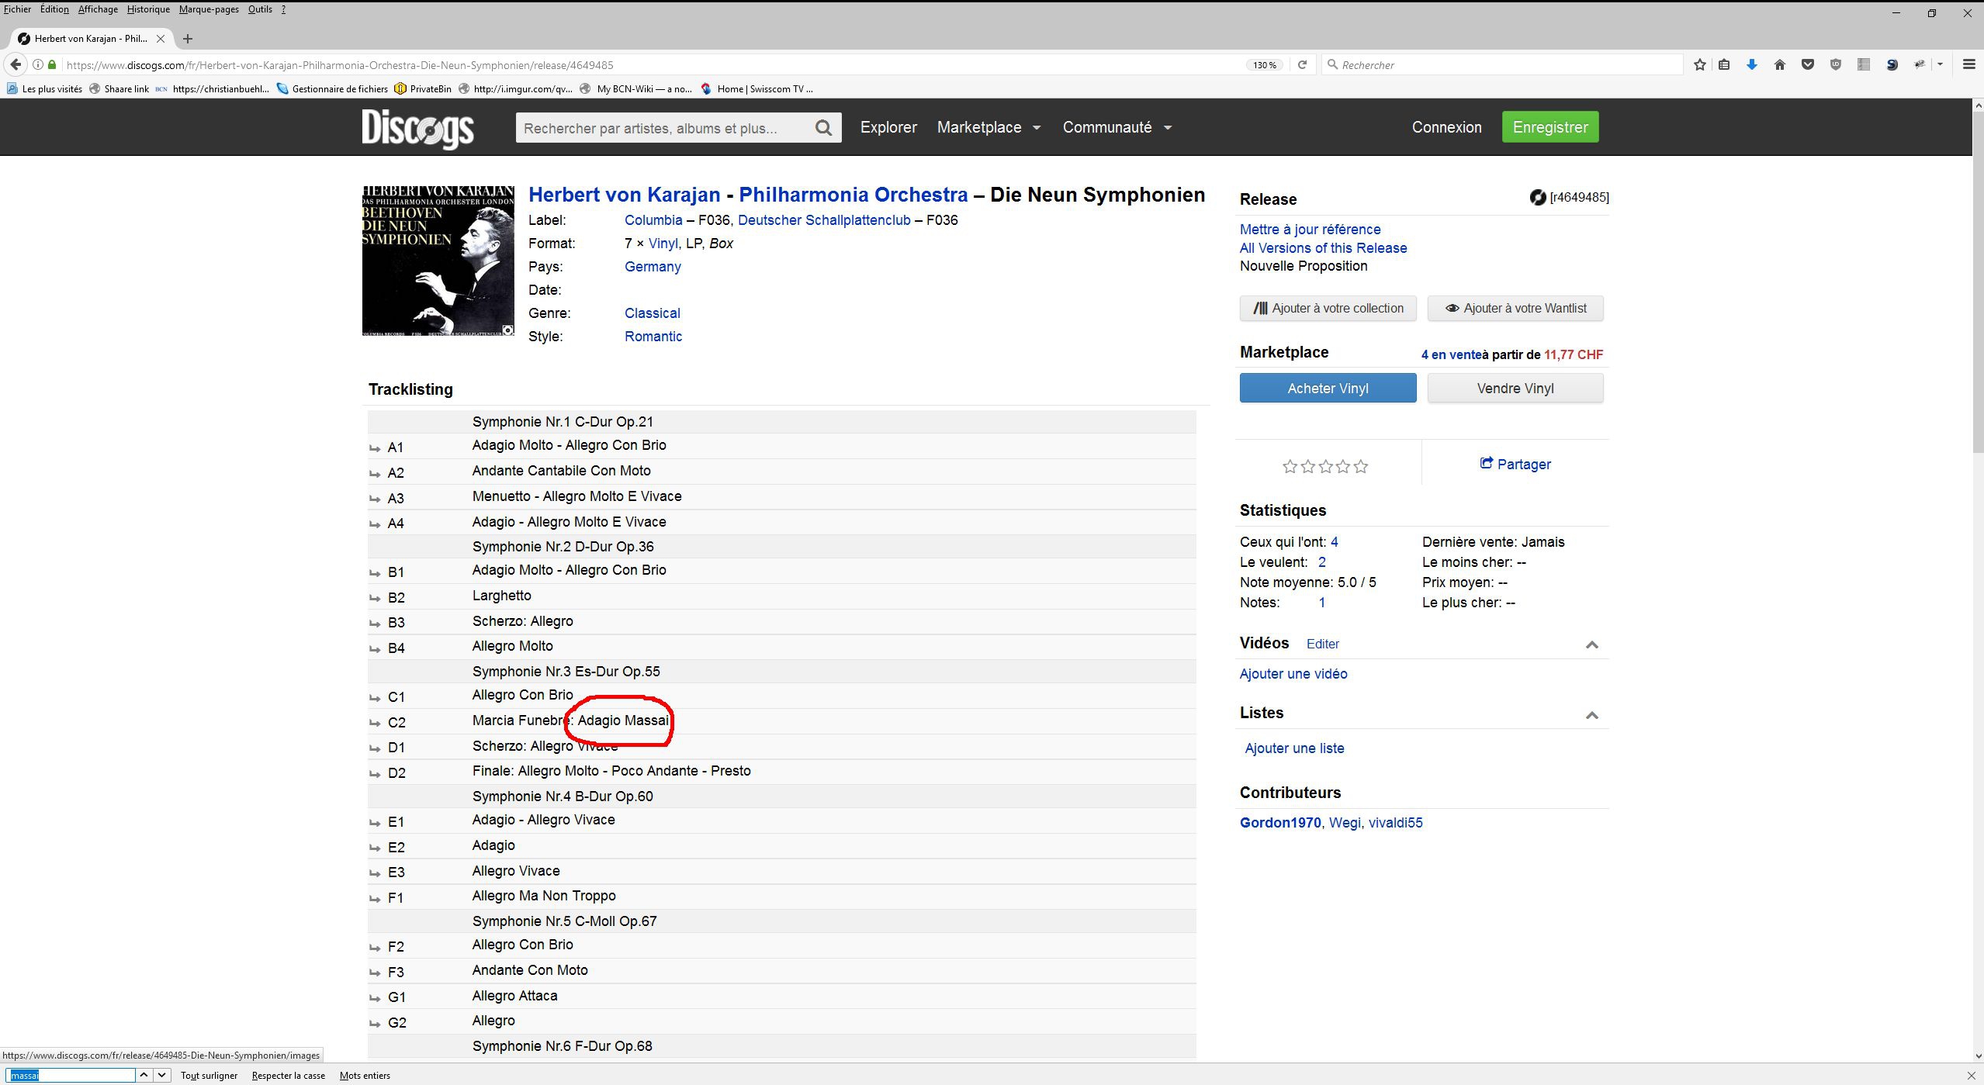Open the Deutscher Schallplattenclub label link
1984x1085 pixels.
pos(824,220)
